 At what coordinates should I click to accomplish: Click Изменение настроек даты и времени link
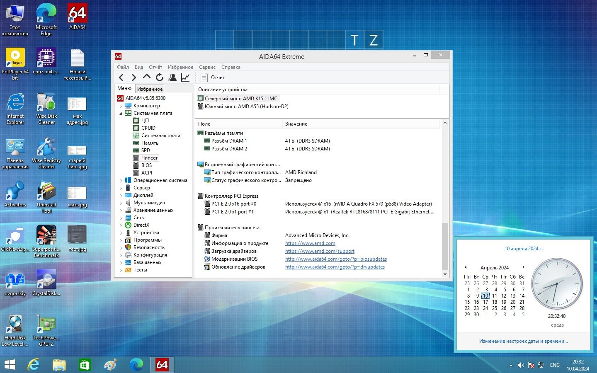pyautogui.click(x=524, y=341)
